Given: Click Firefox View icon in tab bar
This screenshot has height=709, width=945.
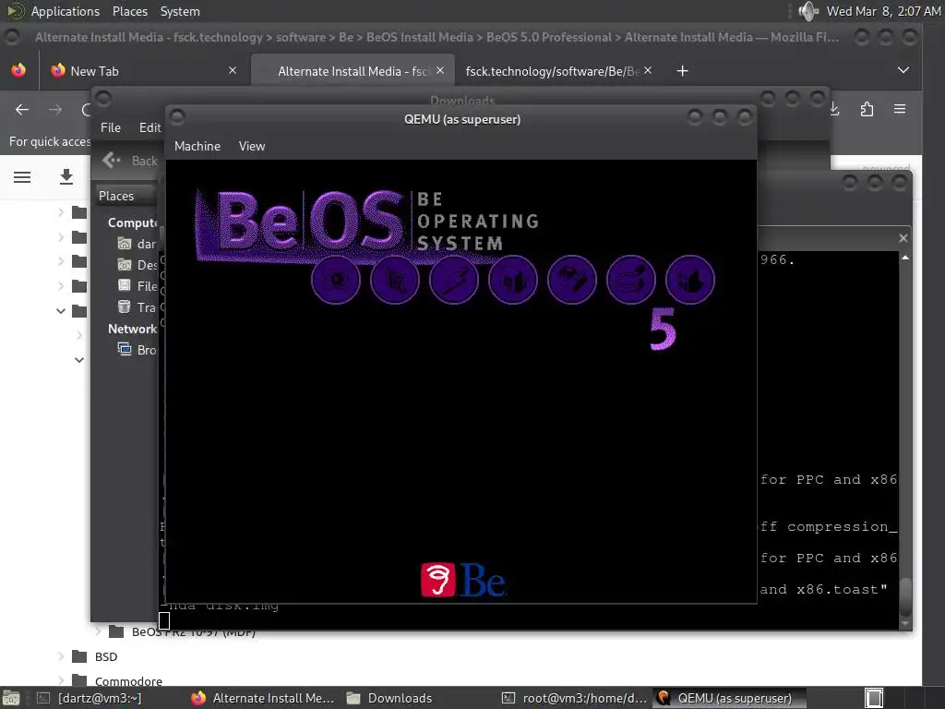Looking at the screenshot, I should [18, 70].
